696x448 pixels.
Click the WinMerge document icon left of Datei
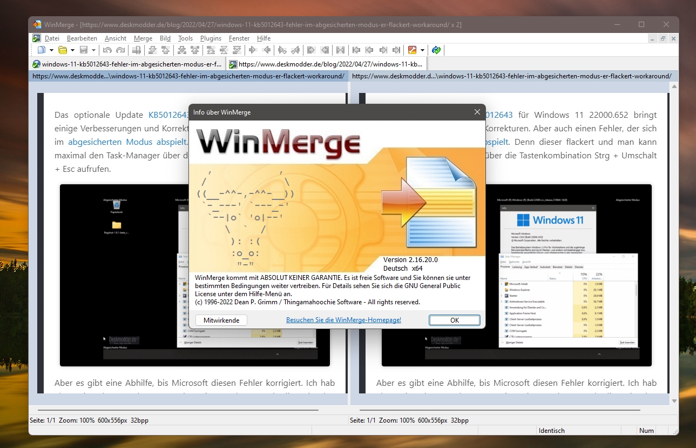pos(36,38)
